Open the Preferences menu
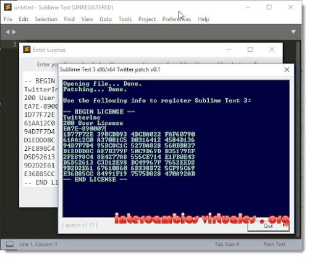 (177, 19)
